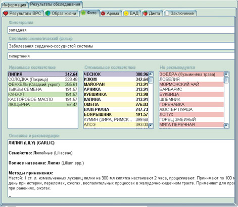Click the red flower icon on Арома tab
The height and width of the screenshot is (207, 238).
coord(103,14)
